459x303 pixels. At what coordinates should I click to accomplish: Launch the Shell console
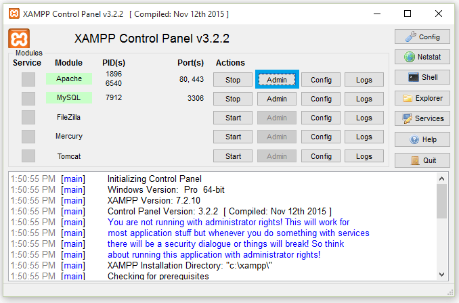[422, 78]
